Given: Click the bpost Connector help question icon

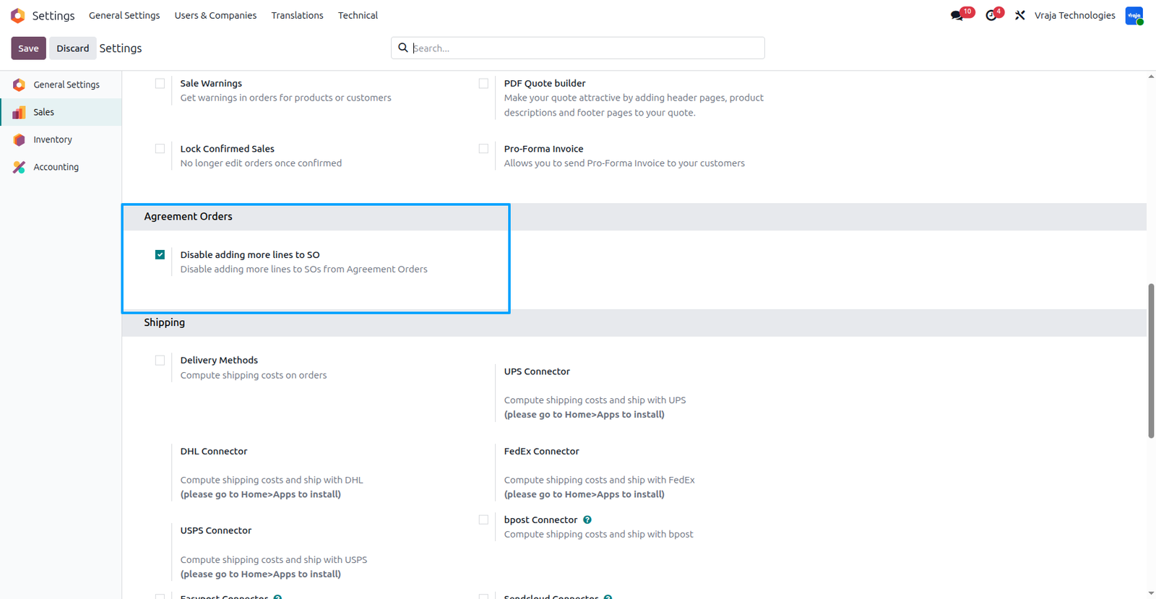Looking at the screenshot, I should [x=587, y=520].
